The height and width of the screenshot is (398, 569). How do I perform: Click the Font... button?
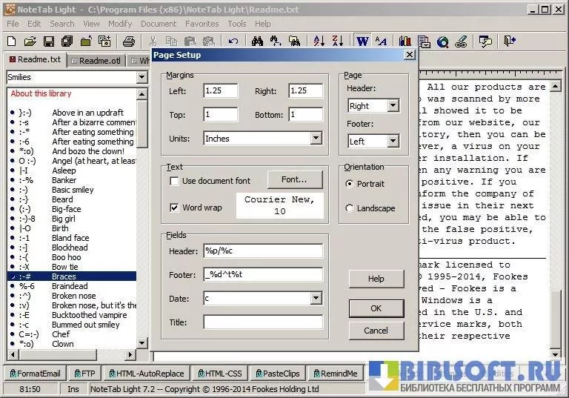[x=294, y=179]
